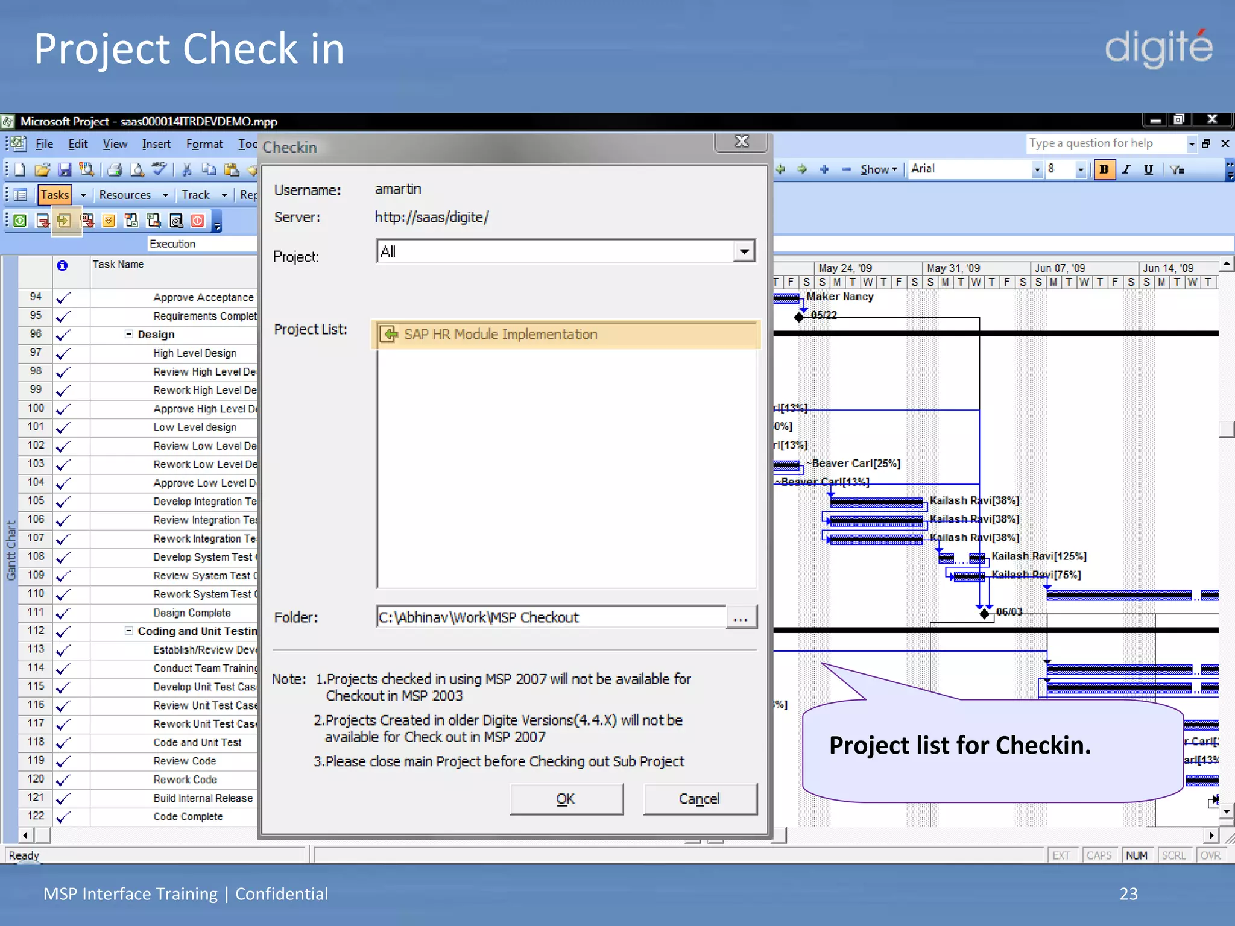
Task: Open the Arial font name dropdown
Action: click(1037, 169)
